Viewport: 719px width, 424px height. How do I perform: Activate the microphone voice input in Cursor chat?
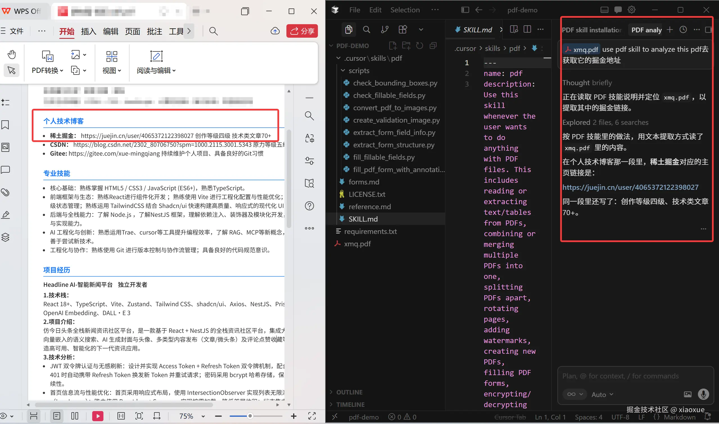704,394
